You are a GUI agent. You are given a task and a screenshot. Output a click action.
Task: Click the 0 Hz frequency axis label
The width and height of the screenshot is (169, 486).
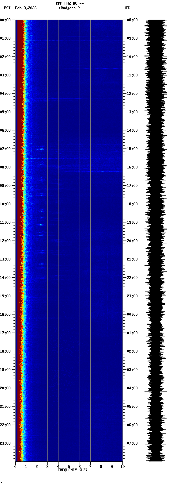(x=15, y=467)
